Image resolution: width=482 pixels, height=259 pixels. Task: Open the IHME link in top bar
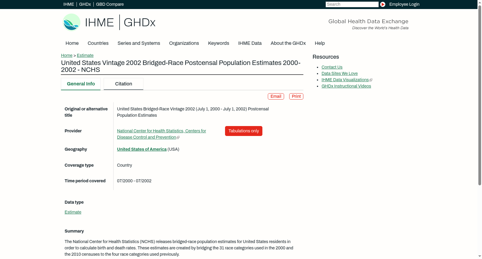pyautogui.click(x=69, y=4)
